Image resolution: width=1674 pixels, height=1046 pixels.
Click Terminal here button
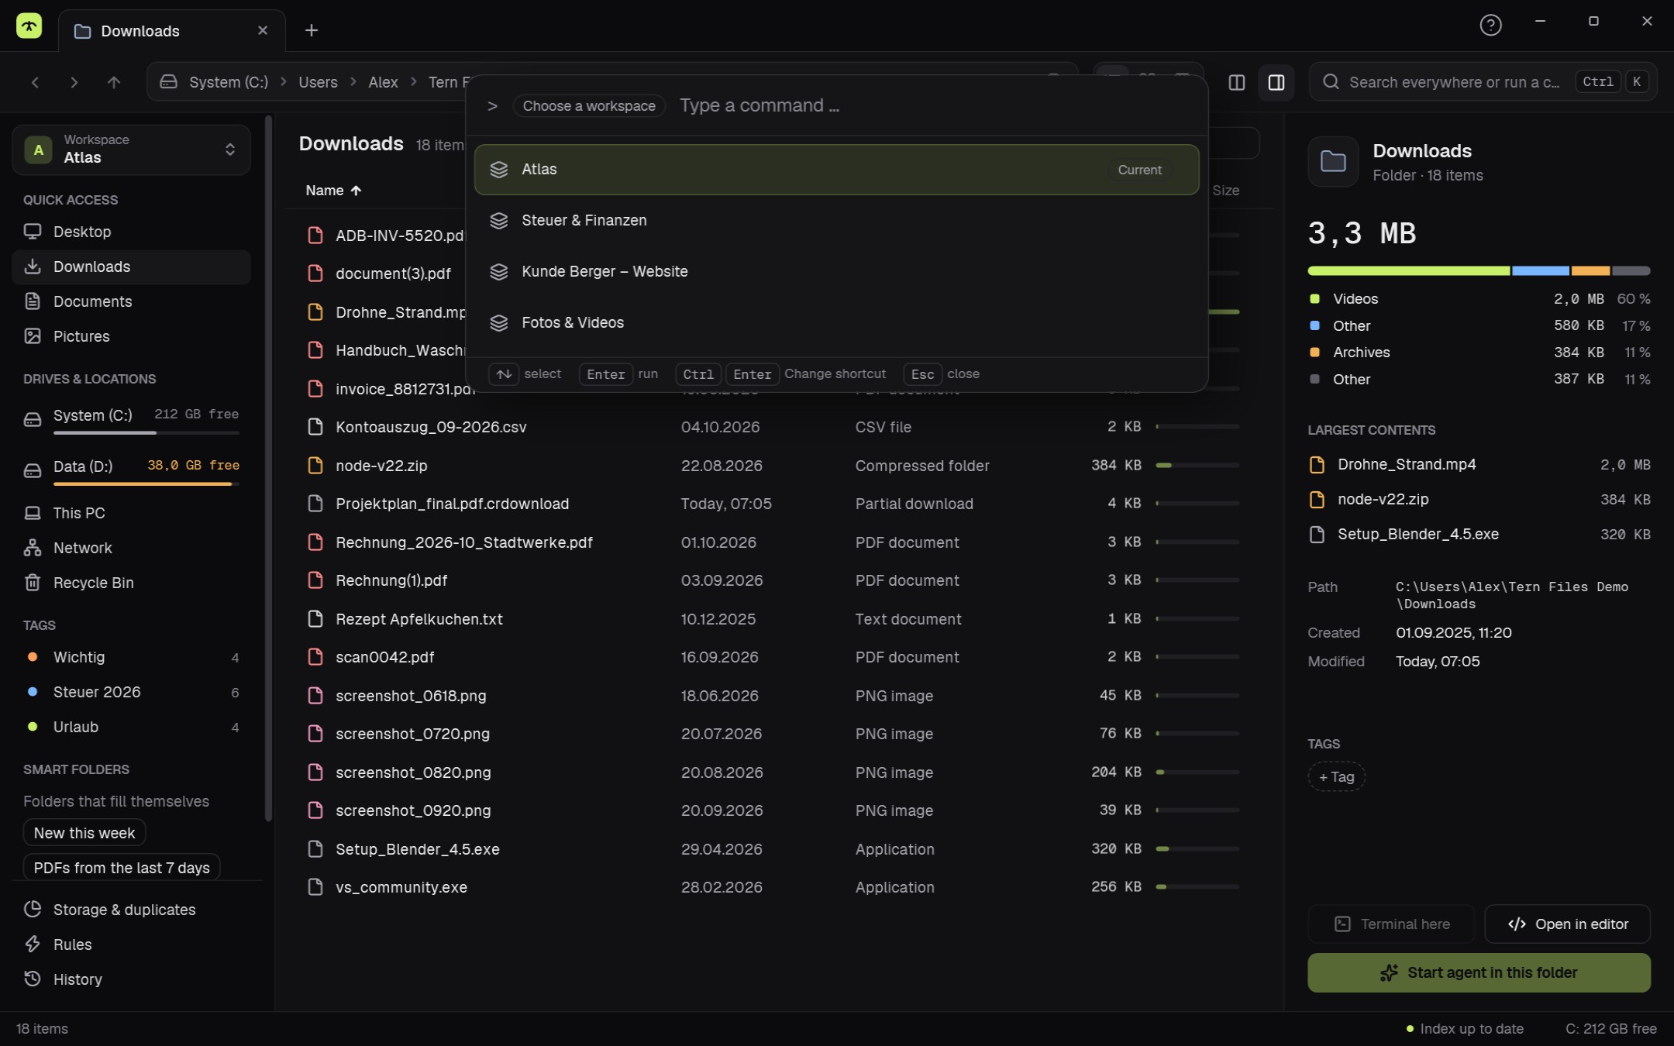click(x=1391, y=924)
